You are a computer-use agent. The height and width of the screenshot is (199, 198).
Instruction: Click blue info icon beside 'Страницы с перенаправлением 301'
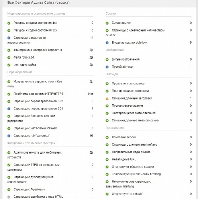click(9, 109)
